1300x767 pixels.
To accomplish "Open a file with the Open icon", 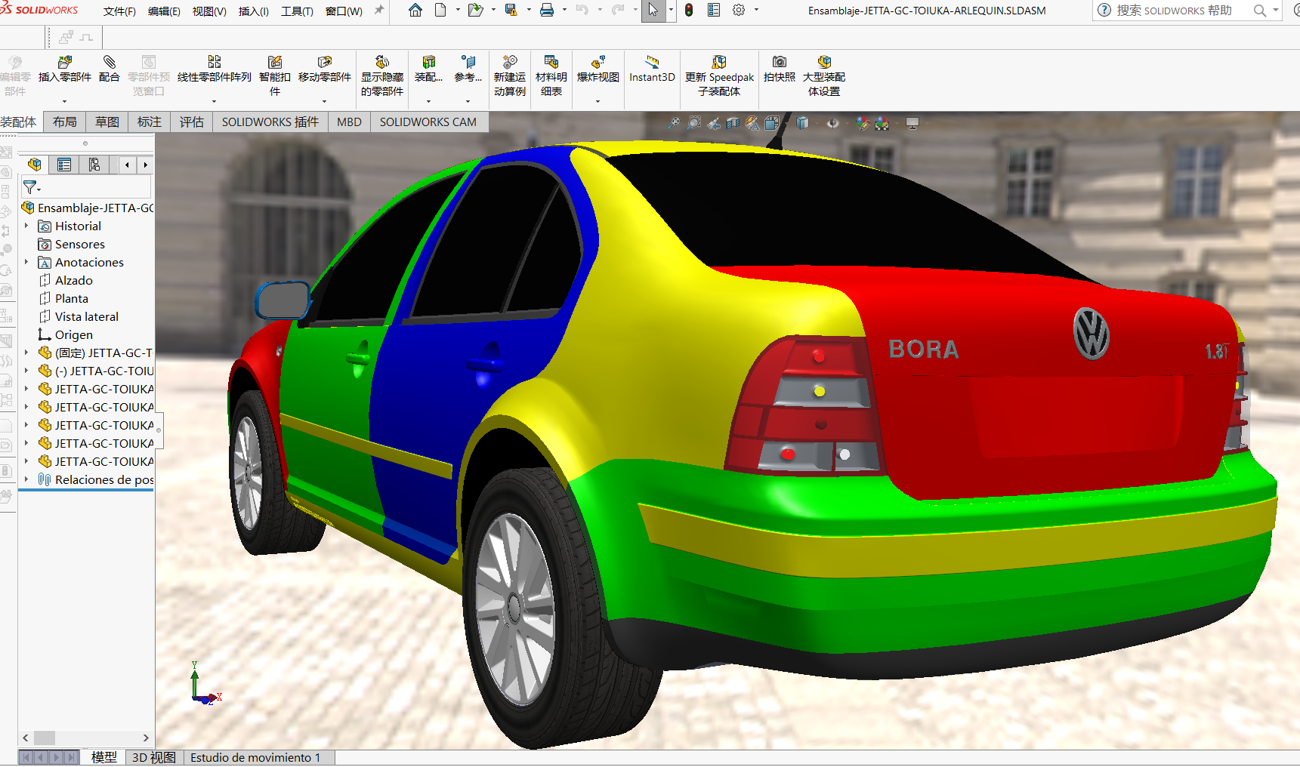I will click(x=475, y=11).
